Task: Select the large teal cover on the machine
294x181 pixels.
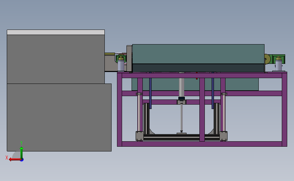Action: click(198, 54)
